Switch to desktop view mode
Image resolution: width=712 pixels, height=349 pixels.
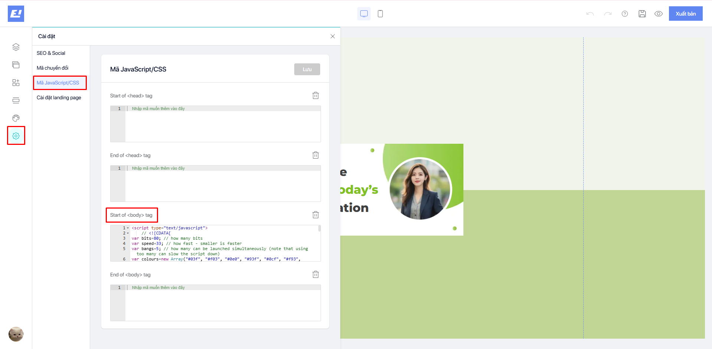(x=364, y=14)
